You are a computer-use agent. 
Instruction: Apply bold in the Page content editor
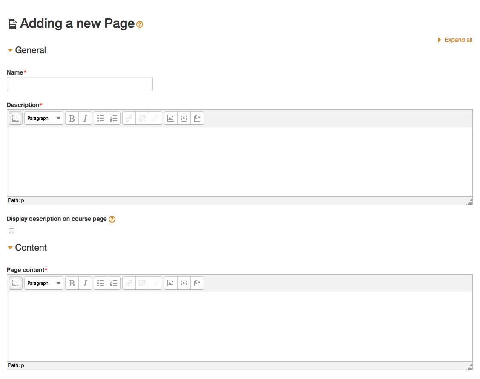[72, 283]
